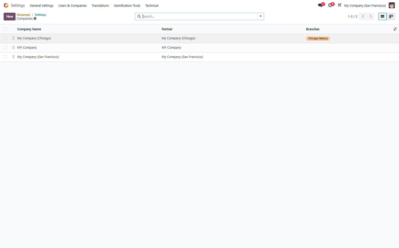Open the Technical menu
This screenshot has height=248, width=399.
click(x=152, y=6)
